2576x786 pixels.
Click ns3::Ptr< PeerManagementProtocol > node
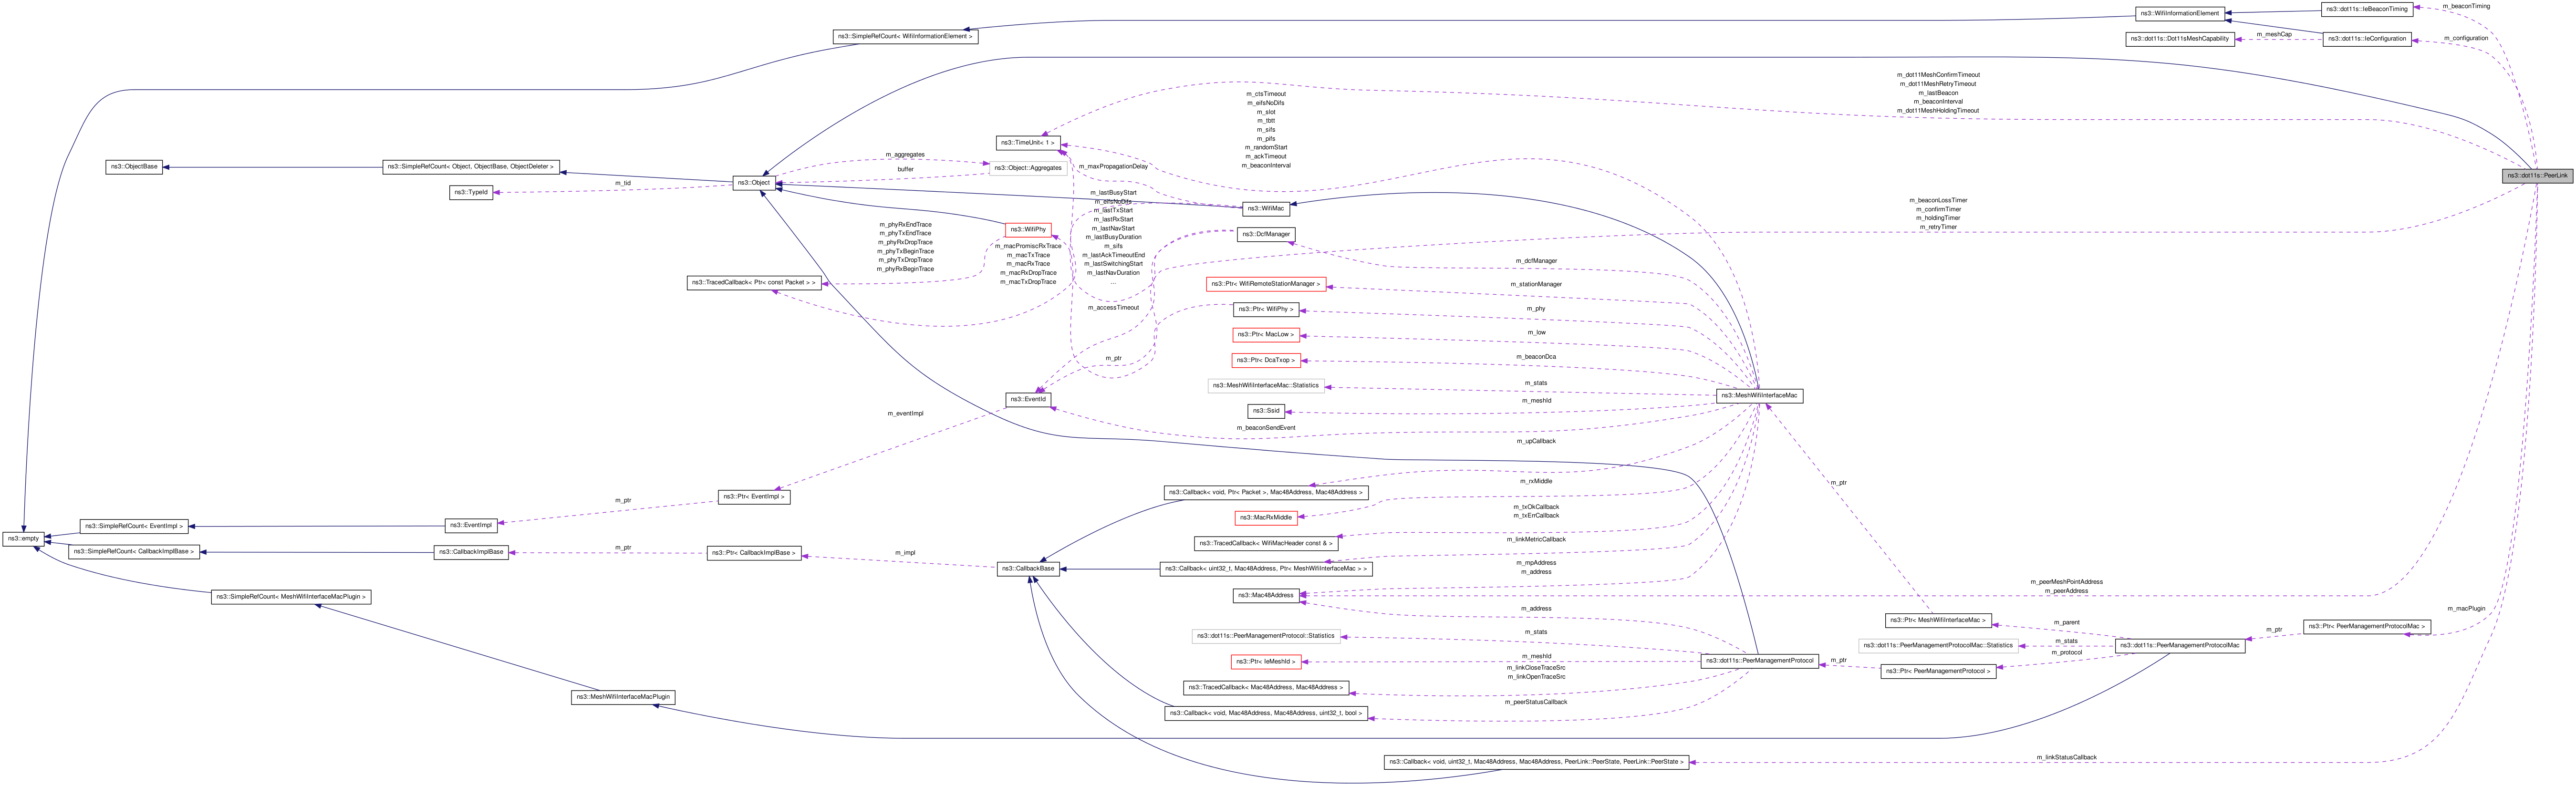point(1938,672)
